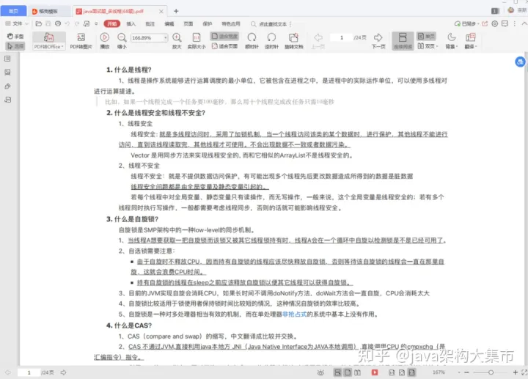
Task: Click the save disk icon
Action: [48, 23]
